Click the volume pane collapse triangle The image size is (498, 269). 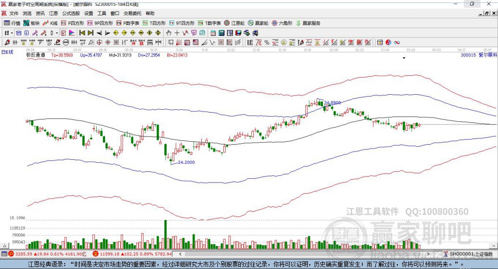[x=4, y=246]
